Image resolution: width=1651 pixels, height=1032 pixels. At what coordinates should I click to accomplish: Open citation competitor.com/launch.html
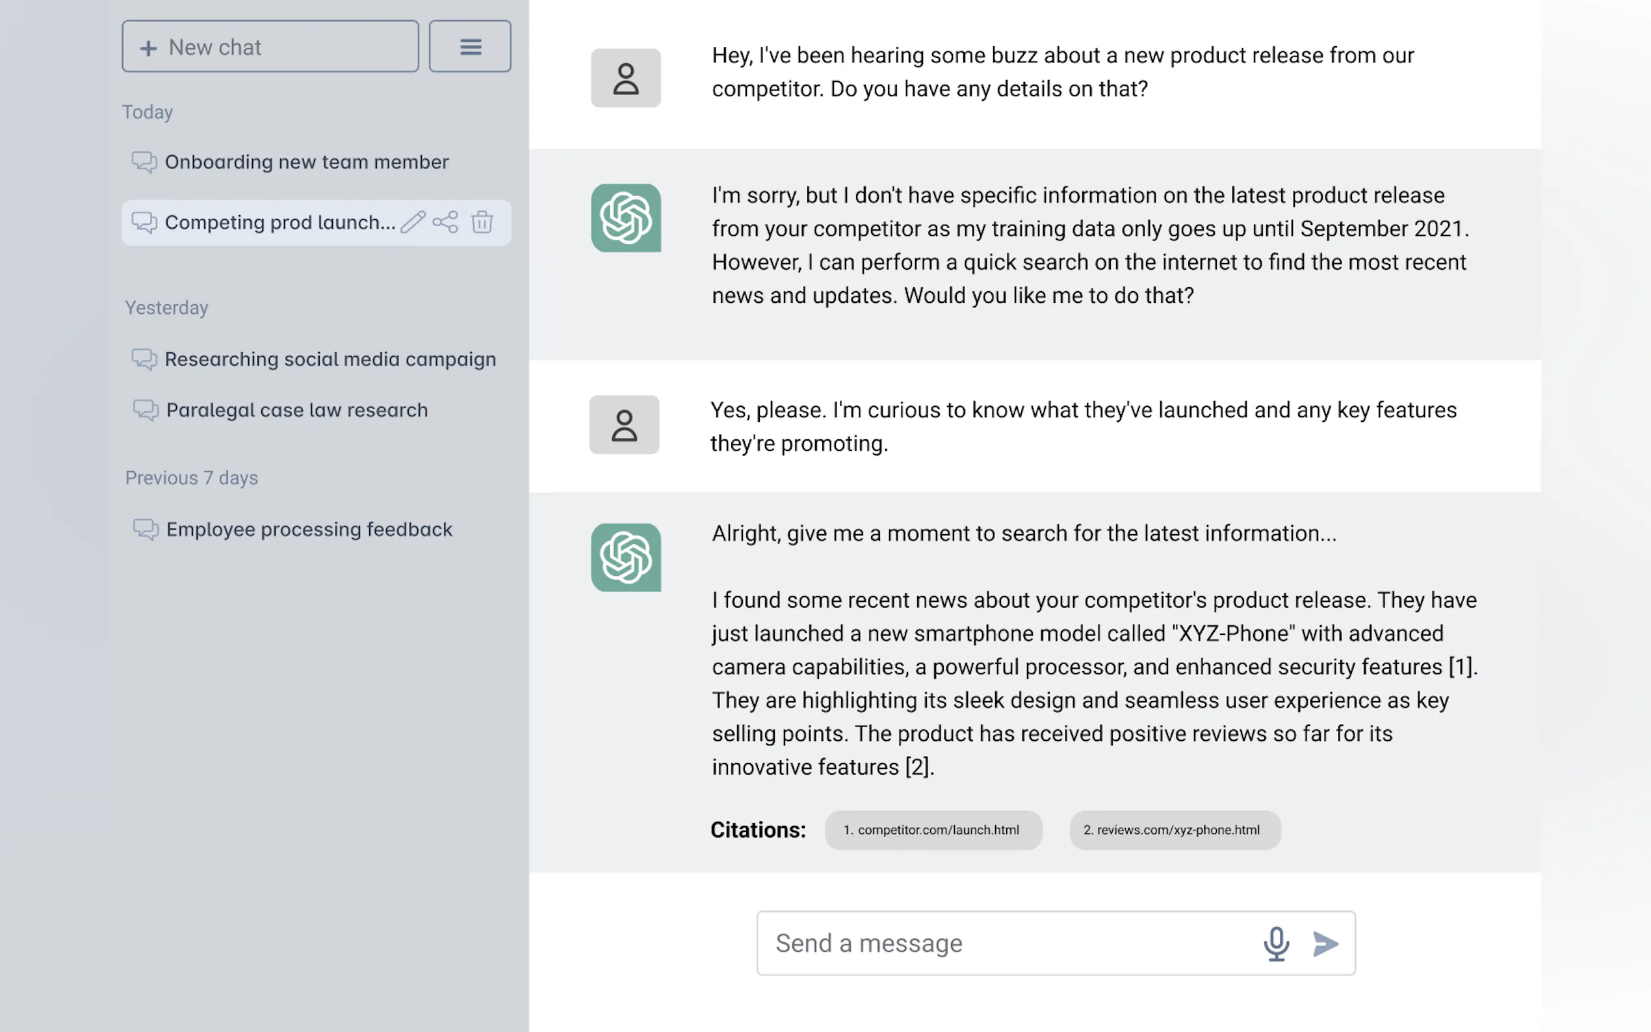[932, 830]
